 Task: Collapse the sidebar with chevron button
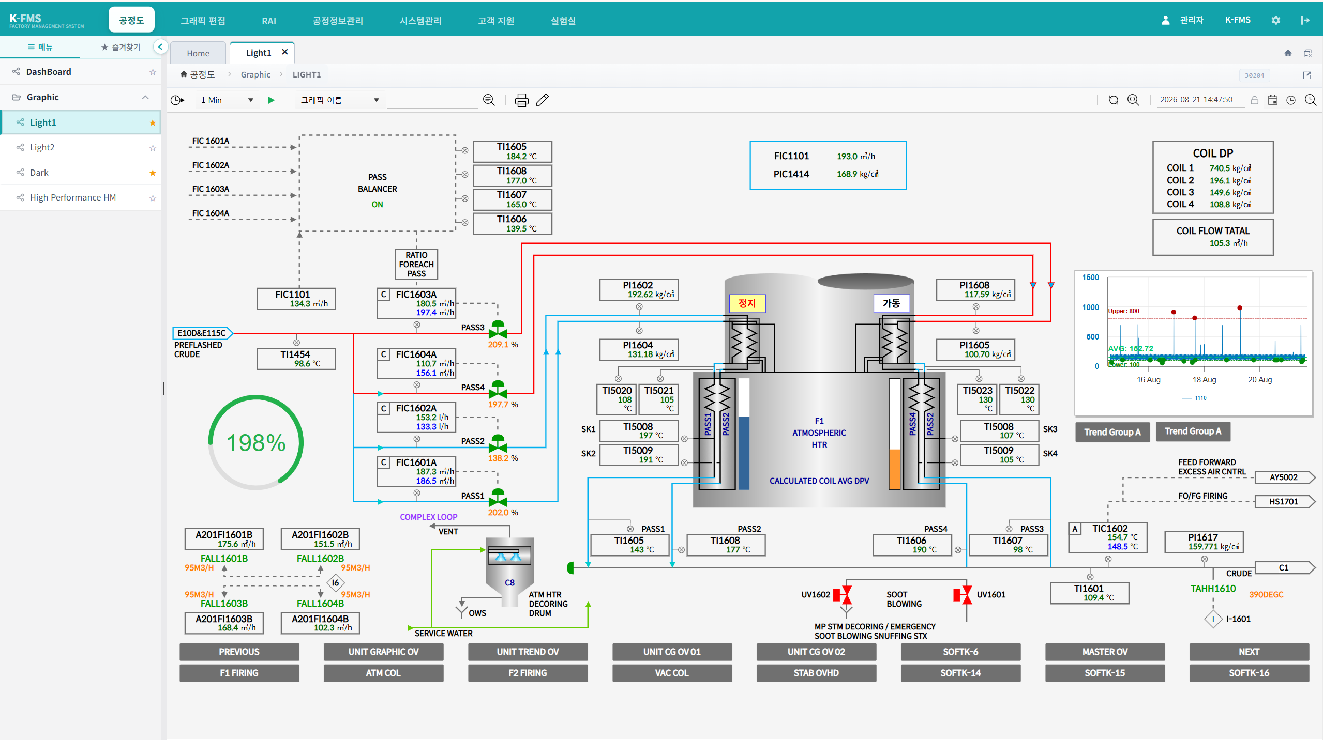[x=160, y=47]
